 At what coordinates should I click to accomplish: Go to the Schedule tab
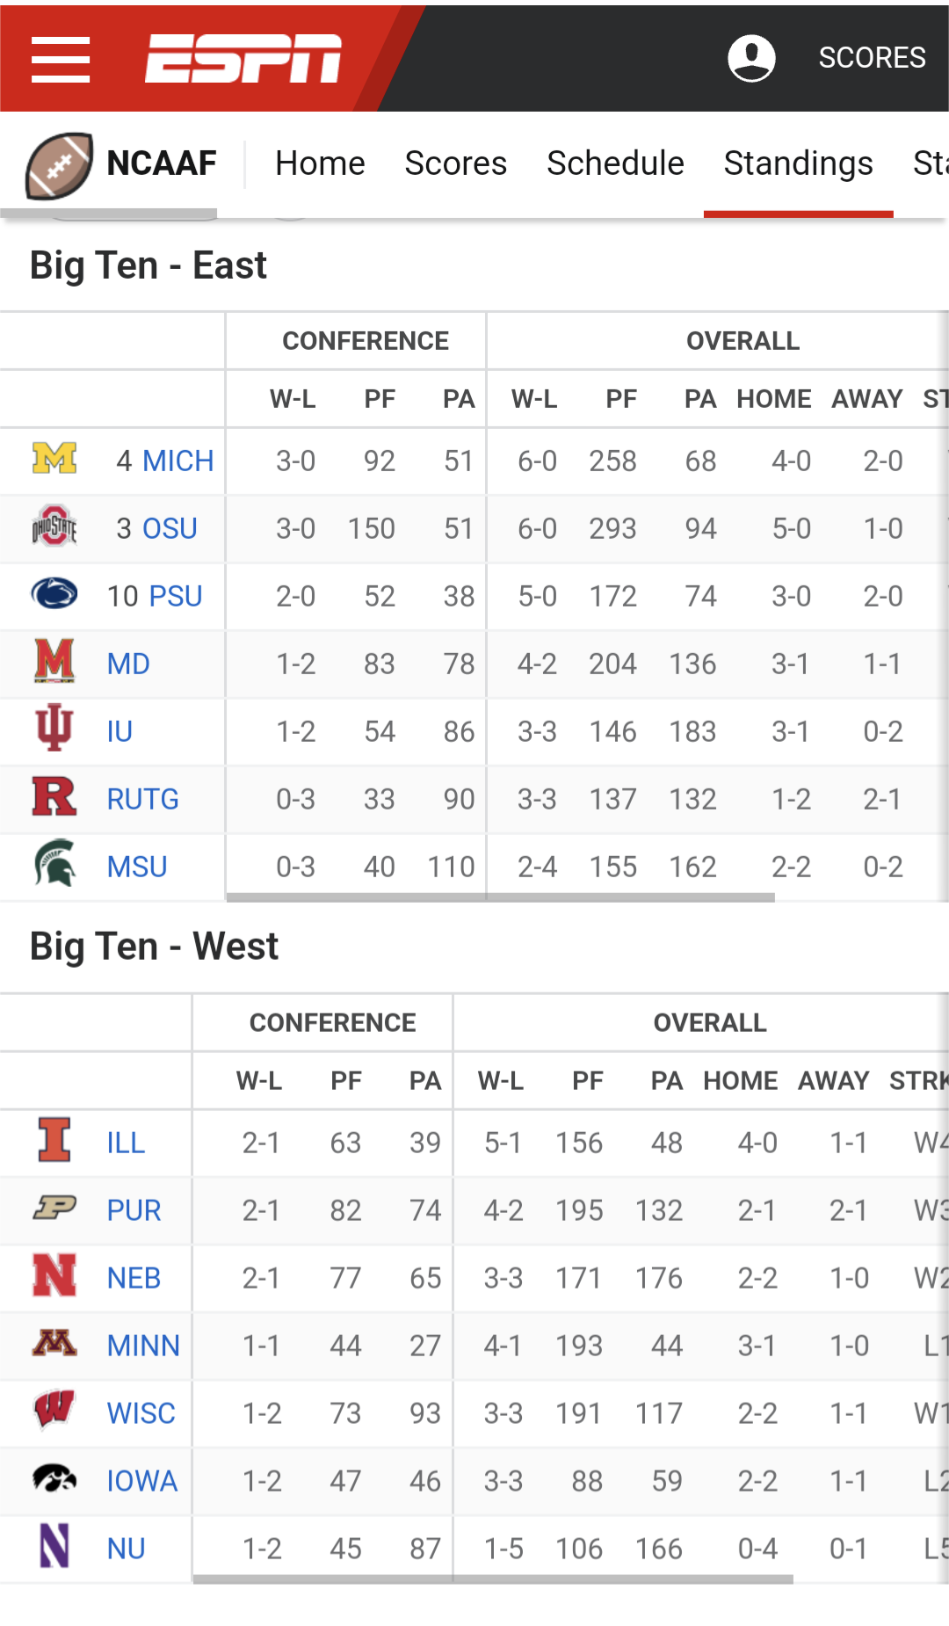click(x=615, y=163)
